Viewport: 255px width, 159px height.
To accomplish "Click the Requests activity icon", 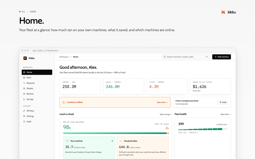I will [x=24, y=83].
